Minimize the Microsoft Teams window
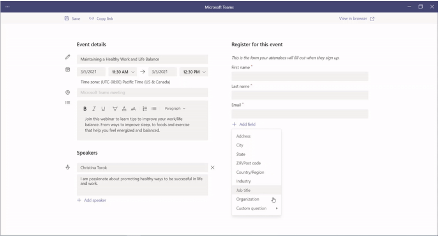This screenshot has height=236, width=442. point(409,7)
